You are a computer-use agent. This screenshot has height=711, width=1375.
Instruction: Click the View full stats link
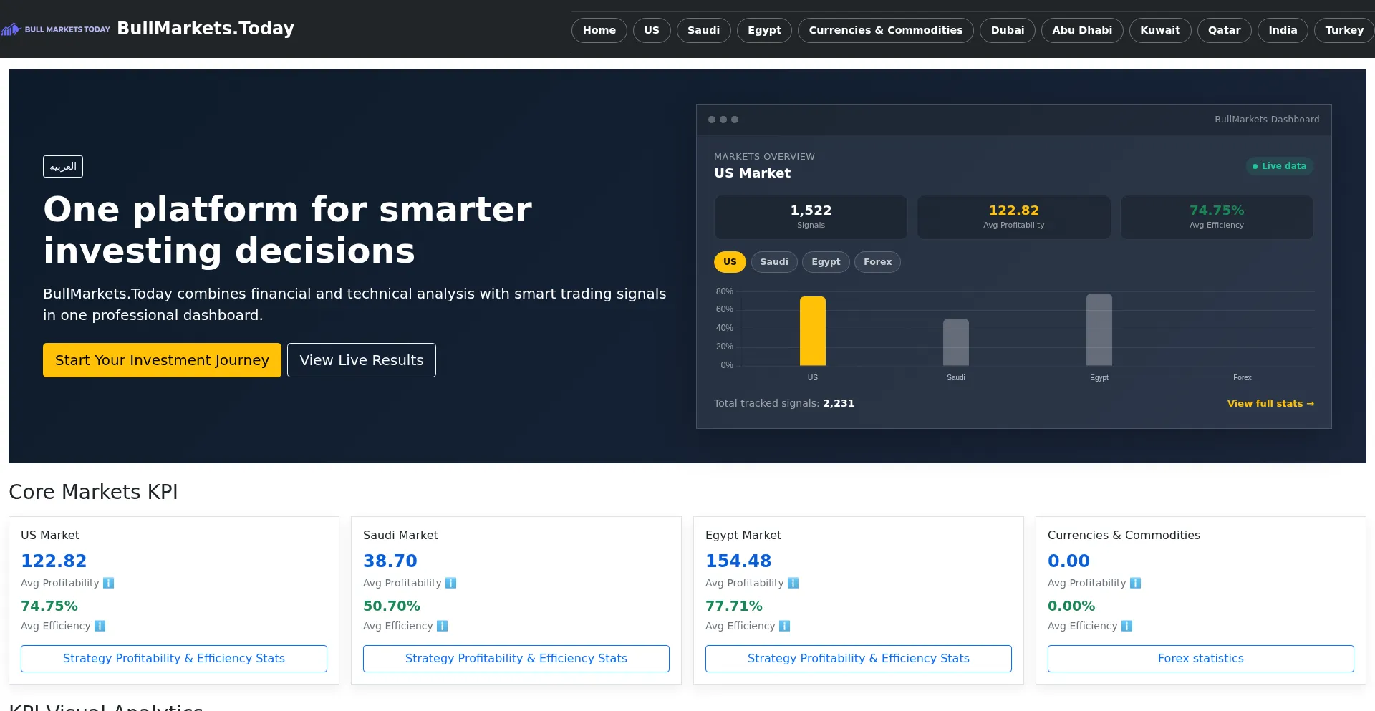(x=1270, y=404)
